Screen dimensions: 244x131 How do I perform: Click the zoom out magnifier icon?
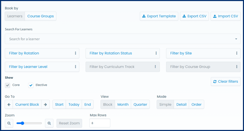9,123
